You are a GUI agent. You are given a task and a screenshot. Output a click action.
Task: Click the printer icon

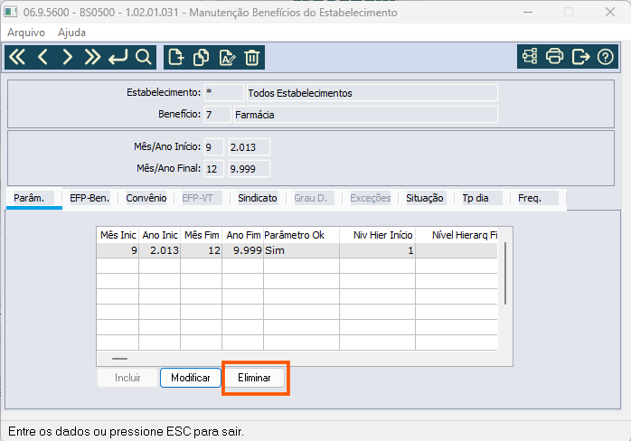554,56
